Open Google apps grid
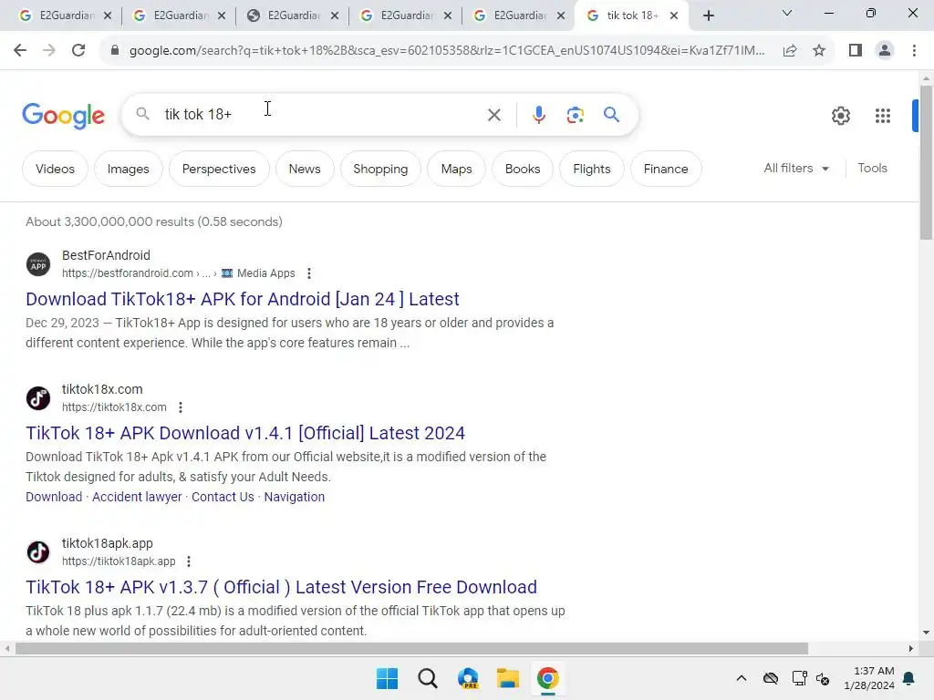This screenshot has height=700, width=934. (883, 116)
